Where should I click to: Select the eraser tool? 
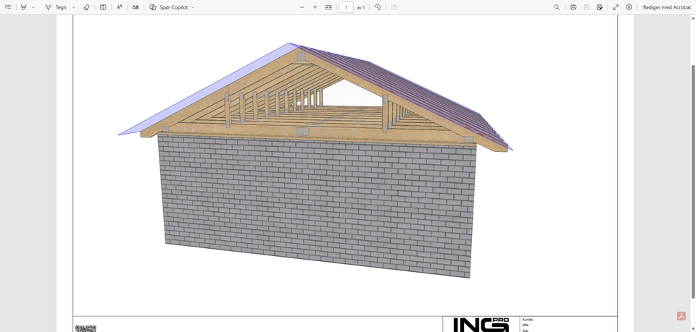[x=86, y=7]
